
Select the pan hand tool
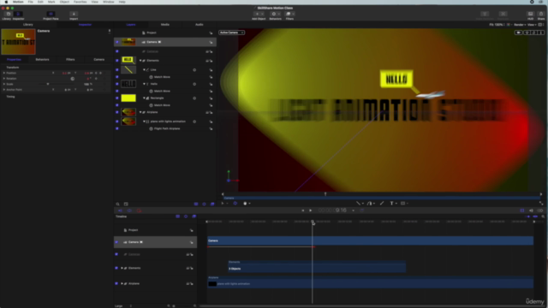click(x=246, y=204)
